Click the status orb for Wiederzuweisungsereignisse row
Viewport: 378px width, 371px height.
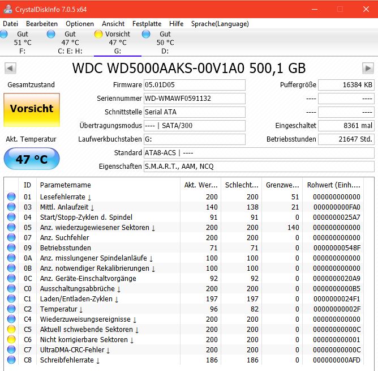[11, 319]
